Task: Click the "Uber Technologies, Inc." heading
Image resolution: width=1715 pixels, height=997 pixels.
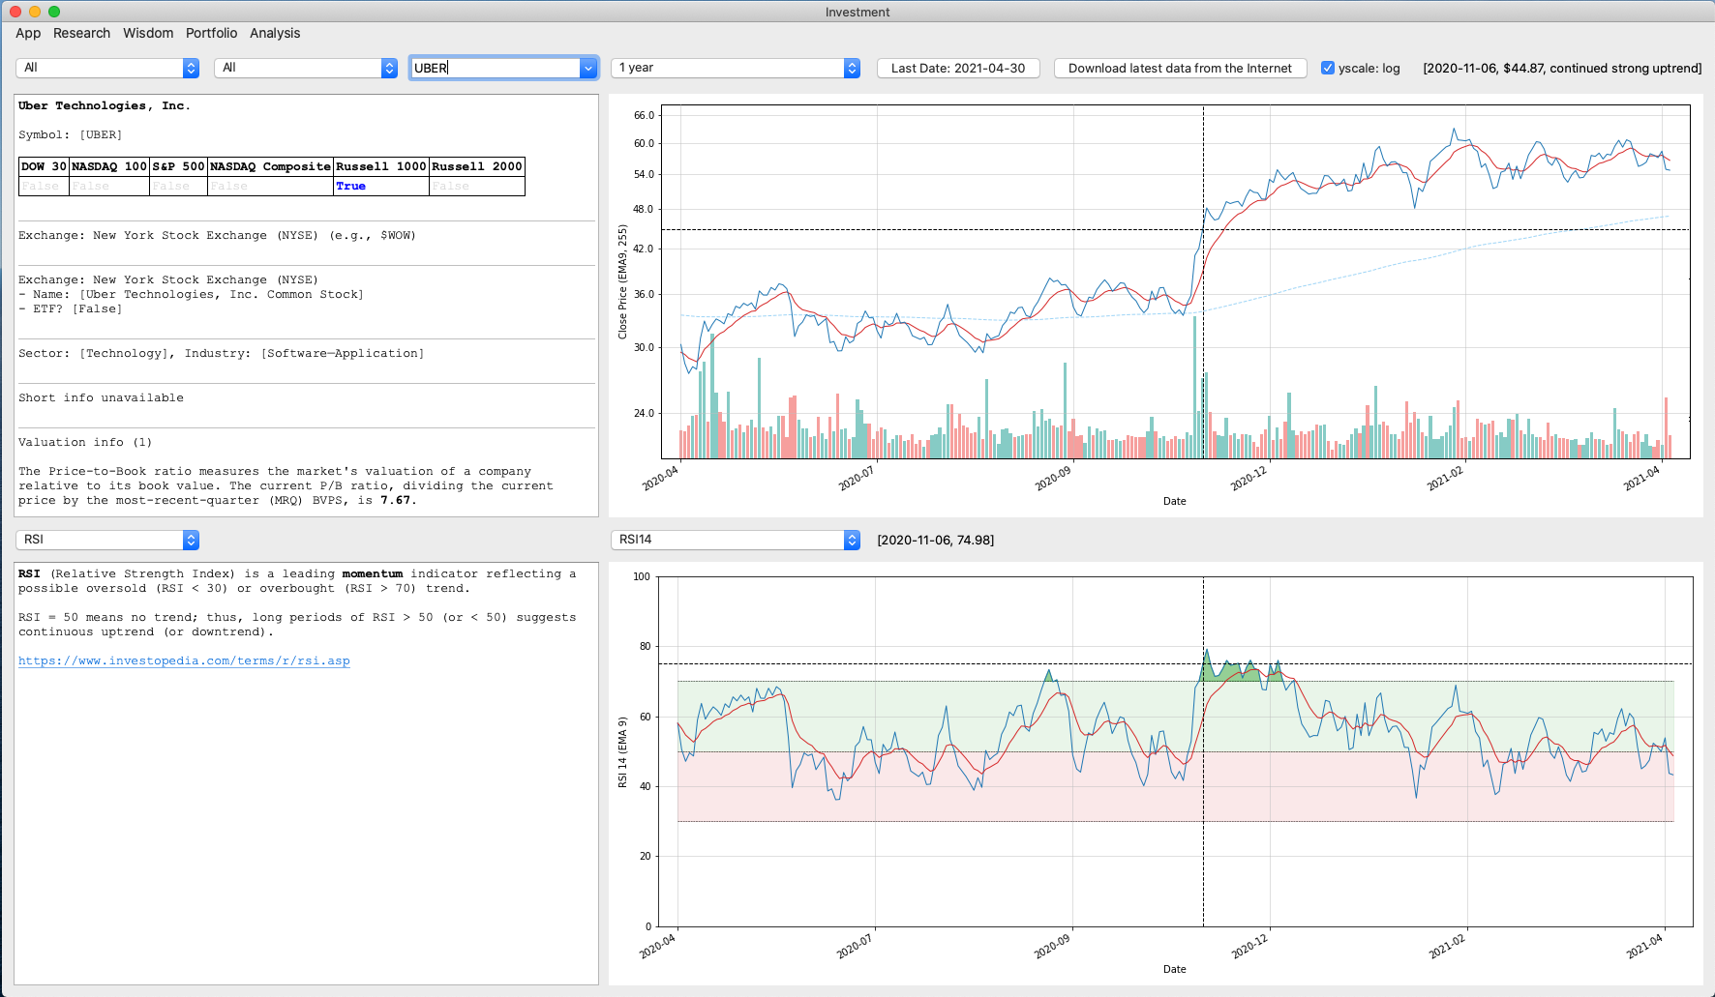Action: (x=105, y=106)
